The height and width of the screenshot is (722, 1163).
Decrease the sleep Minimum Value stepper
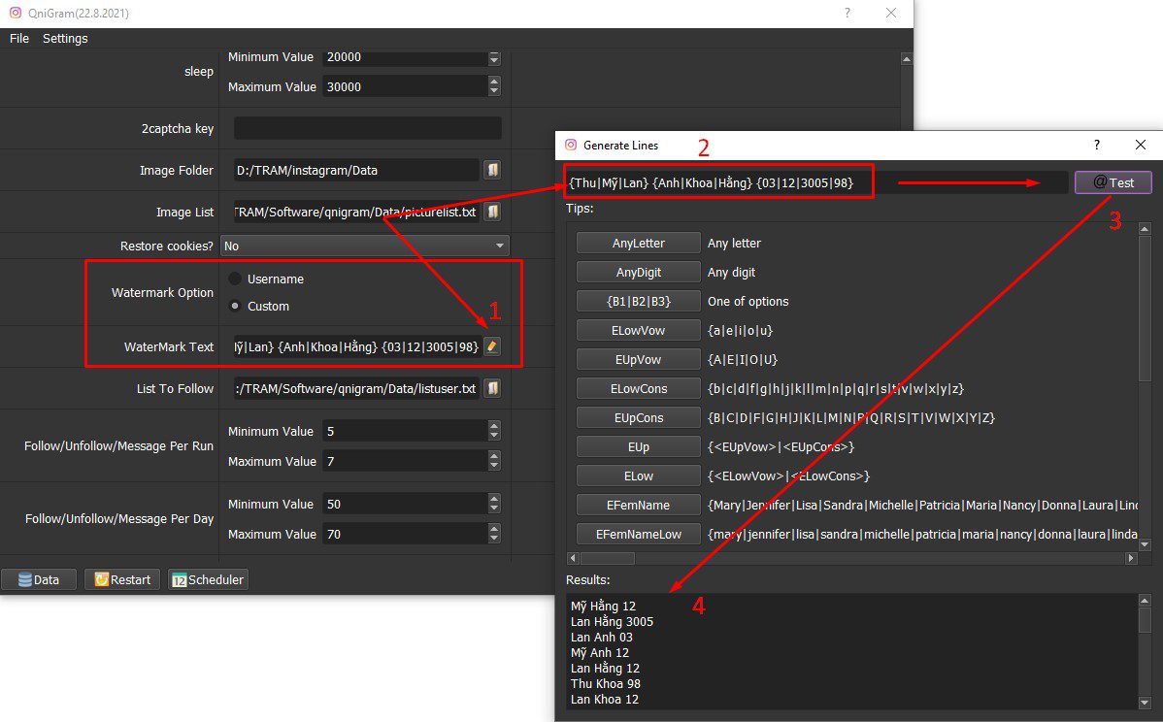click(x=494, y=60)
